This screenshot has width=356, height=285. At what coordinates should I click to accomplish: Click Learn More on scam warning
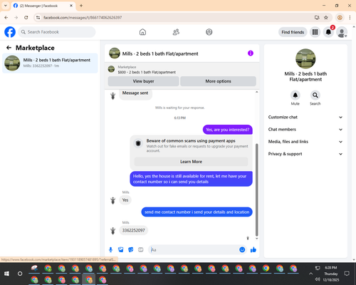(191, 162)
